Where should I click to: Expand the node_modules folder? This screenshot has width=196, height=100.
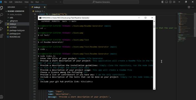tap(17, 14)
